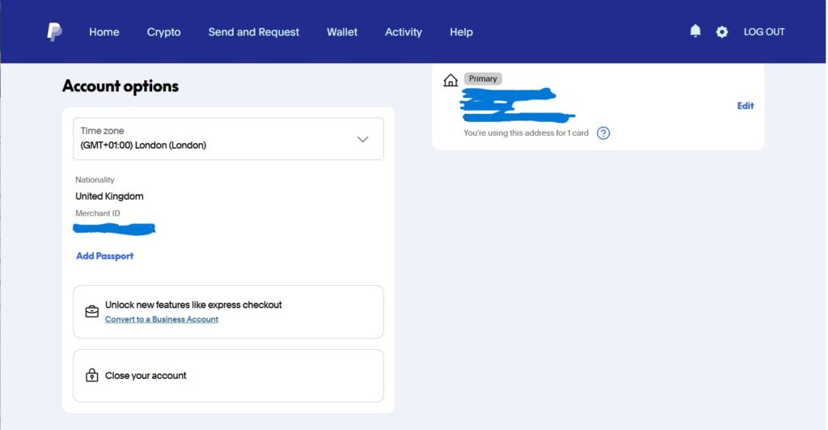Click the briefcase business icon
The height and width of the screenshot is (430, 828).
click(92, 311)
